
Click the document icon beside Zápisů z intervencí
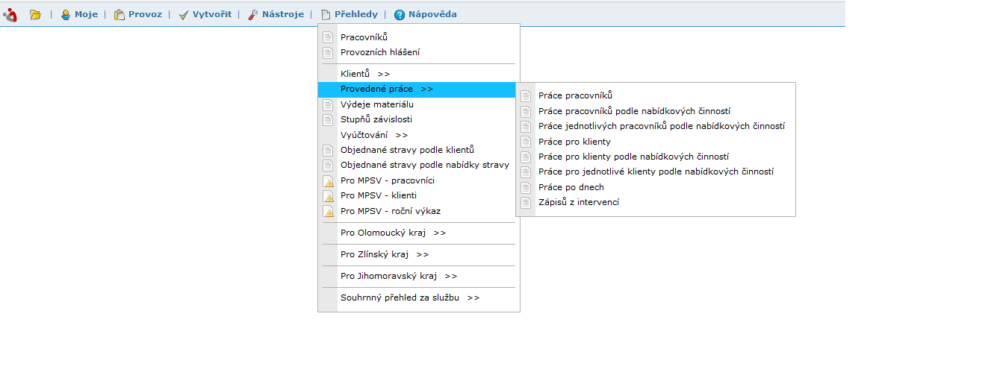[526, 202]
